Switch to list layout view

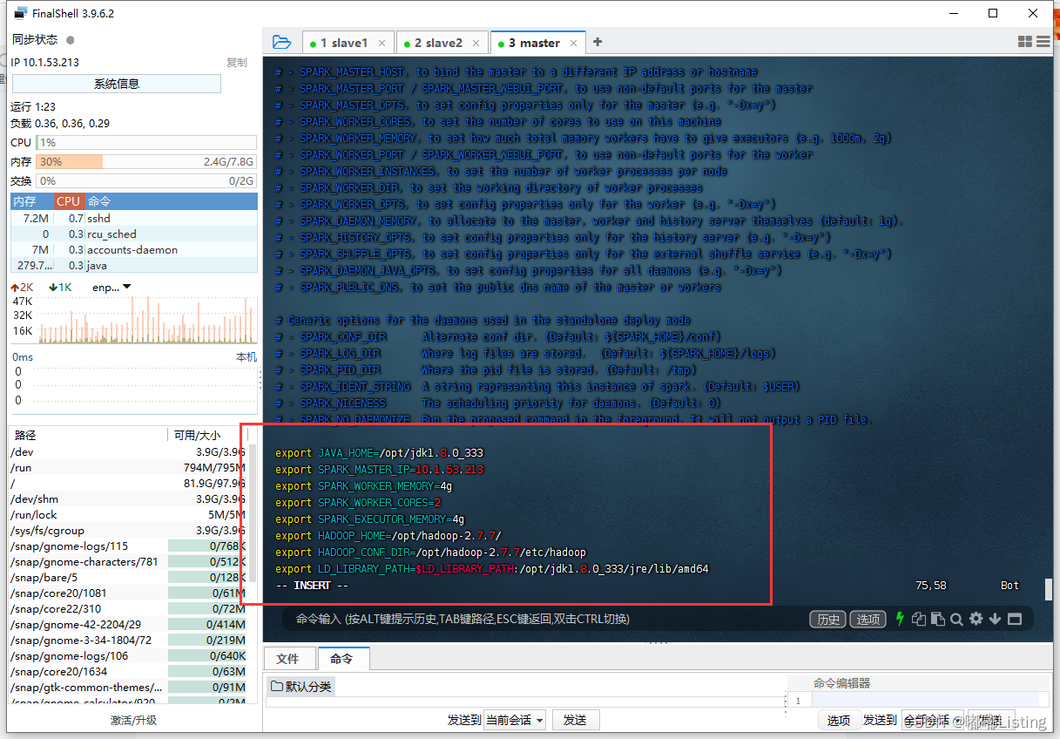click(1043, 42)
